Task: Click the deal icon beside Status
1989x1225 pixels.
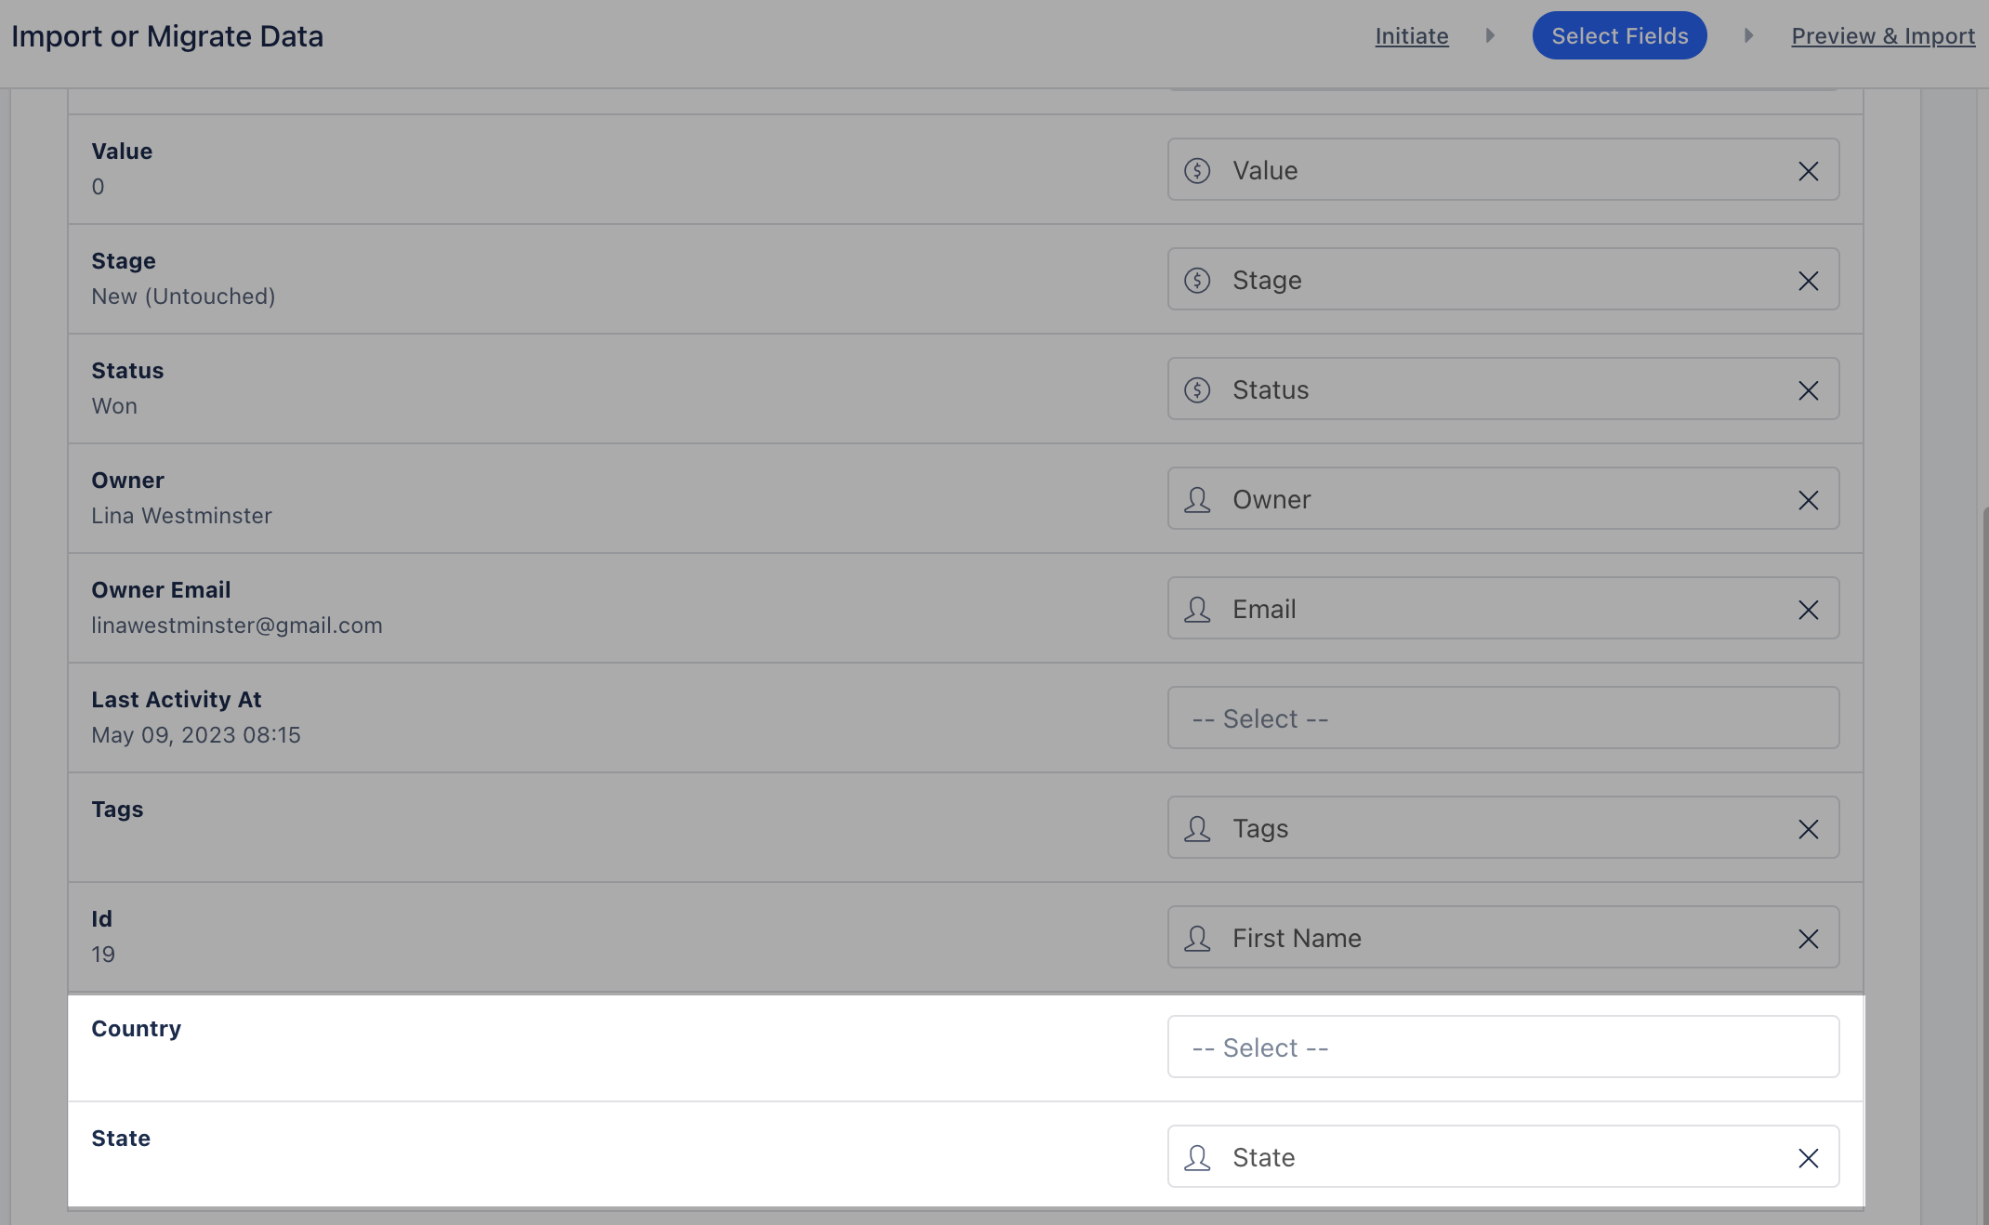Action: (x=1197, y=390)
